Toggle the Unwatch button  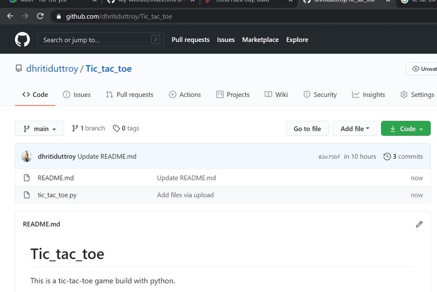[421, 69]
